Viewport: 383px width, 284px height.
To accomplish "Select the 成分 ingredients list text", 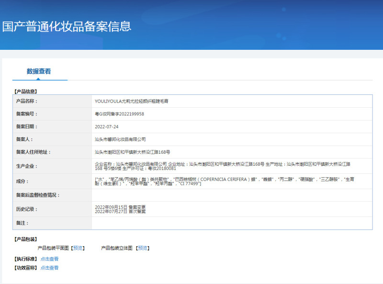I will click(225, 182).
